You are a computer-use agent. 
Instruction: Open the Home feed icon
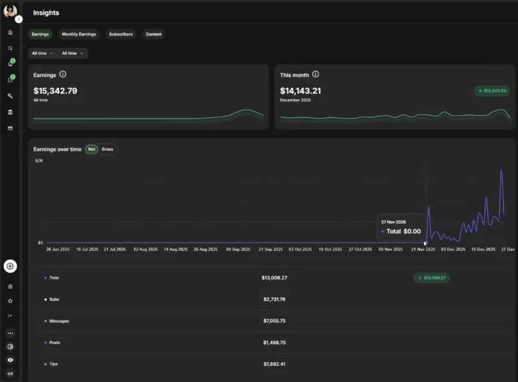(10, 32)
